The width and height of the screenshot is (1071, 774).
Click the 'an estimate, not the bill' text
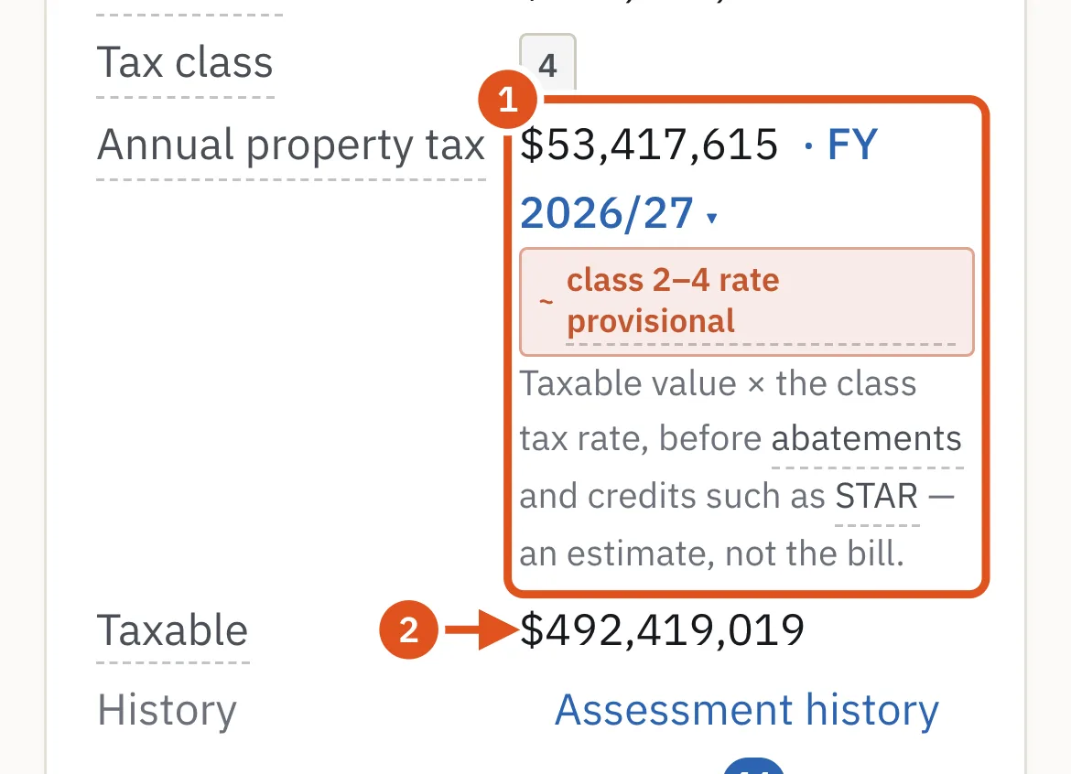pos(712,554)
